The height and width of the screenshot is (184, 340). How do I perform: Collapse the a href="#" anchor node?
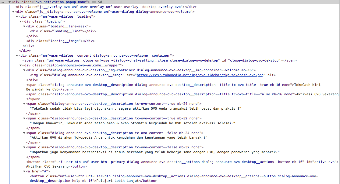[24, 172]
